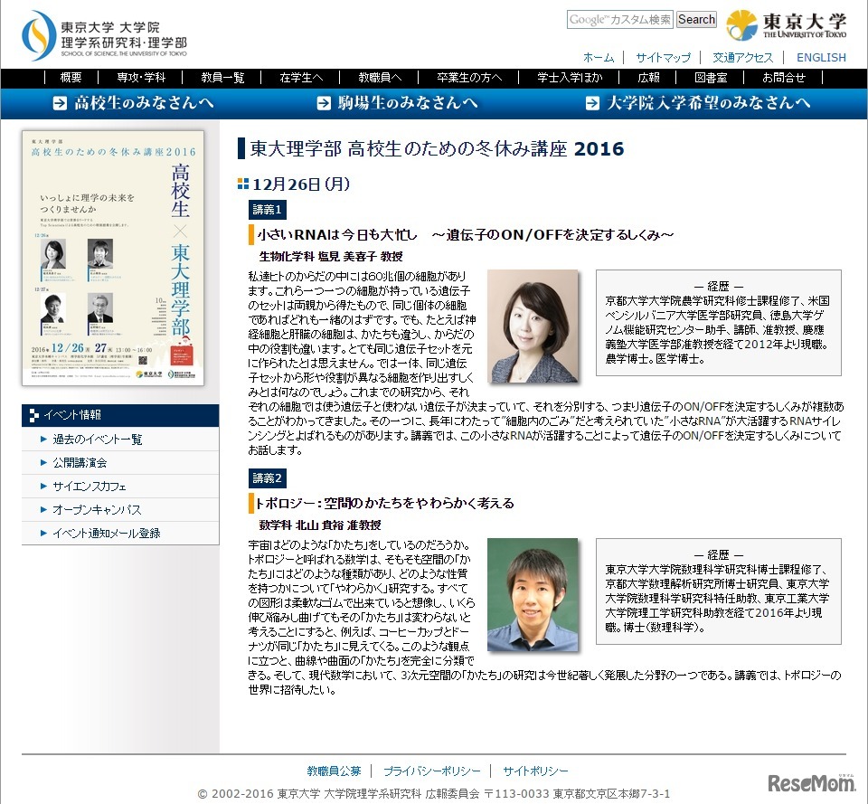The width and height of the screenshot is (868, 804).
Task: Open the ホーム link
Action: [x=599, y=58]
